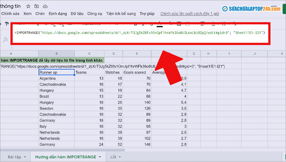Open the Trợ giúp menu
This screenshot has width=286, height=162.
[x=147, y=14]
